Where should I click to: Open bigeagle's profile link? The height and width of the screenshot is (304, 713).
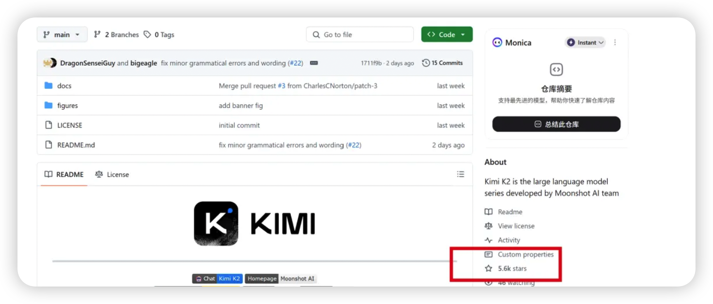tap(143, 63)
